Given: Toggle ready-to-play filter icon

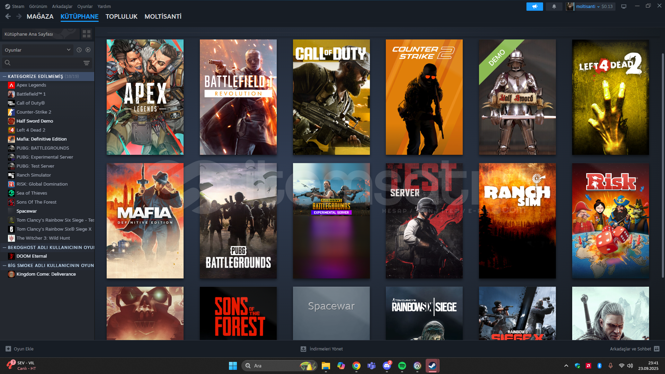Looking at the screenshot, I should pos(88,50).
